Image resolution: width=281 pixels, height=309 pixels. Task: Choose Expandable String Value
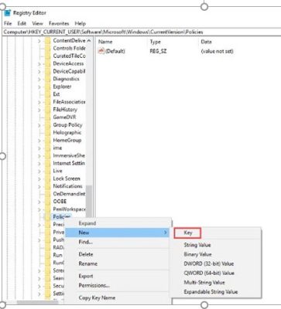point(211,292)
